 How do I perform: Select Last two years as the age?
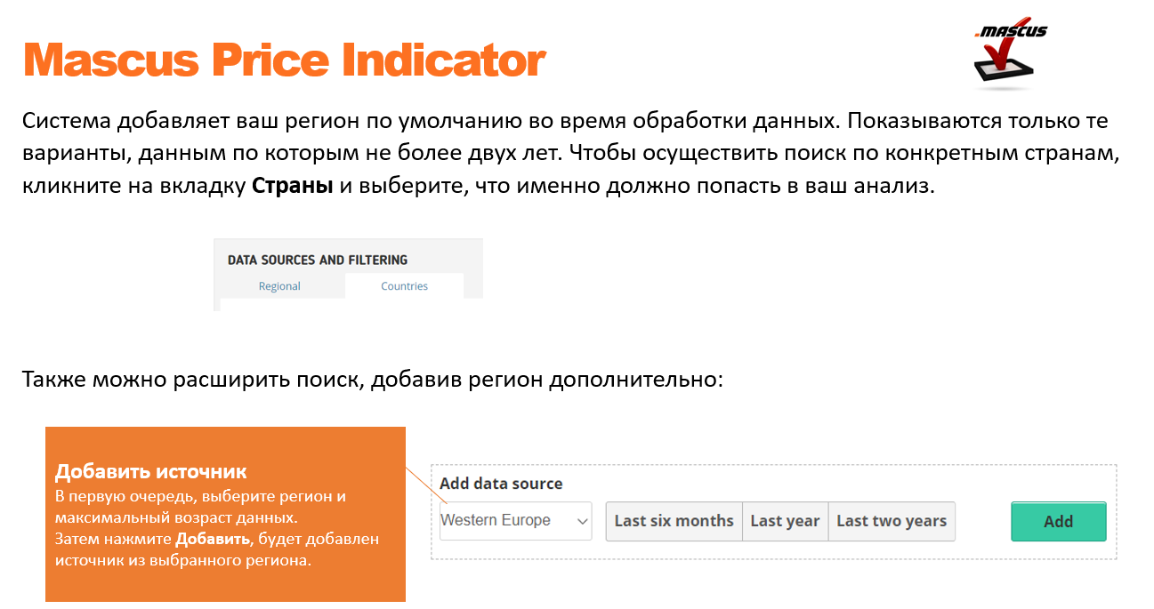(x=892, y=521)
